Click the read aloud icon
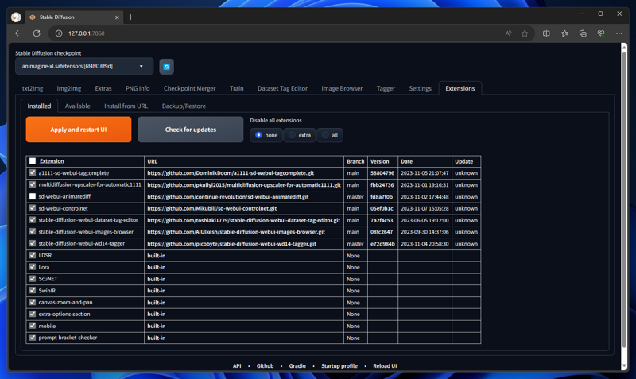Image resolution: width=636 pixels, height=379 pixels. [x=508, y=33]
